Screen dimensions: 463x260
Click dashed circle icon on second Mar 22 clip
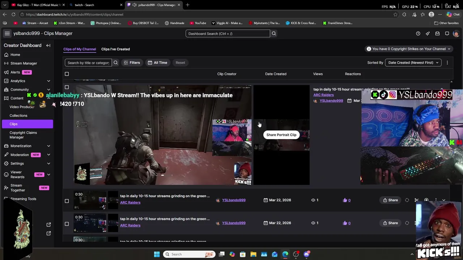tap(407, 223)
